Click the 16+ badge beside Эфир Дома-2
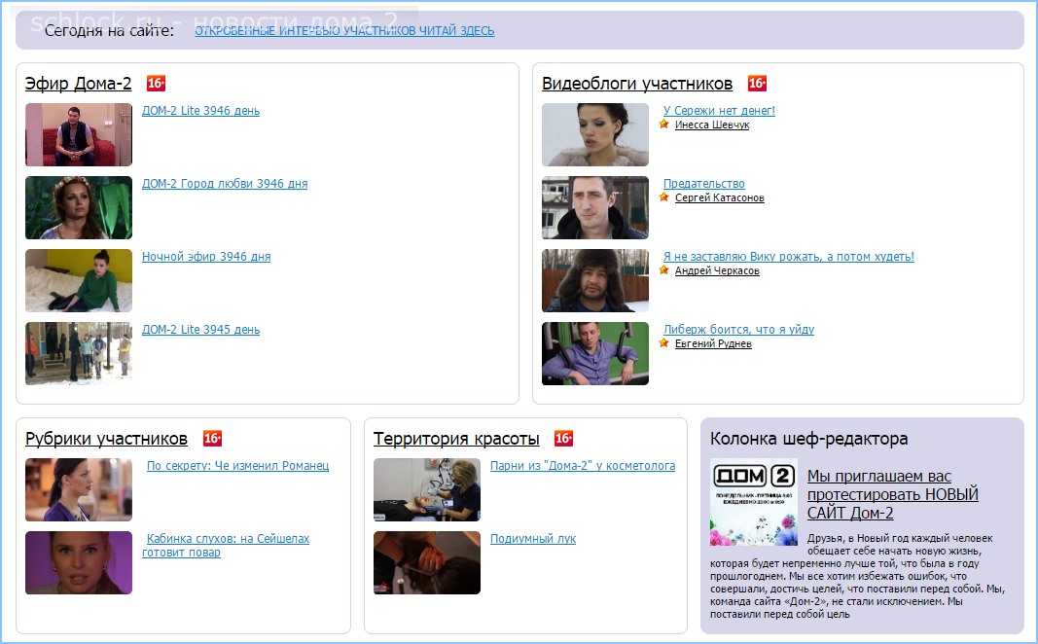The image size is (1038, 644). 156,84
